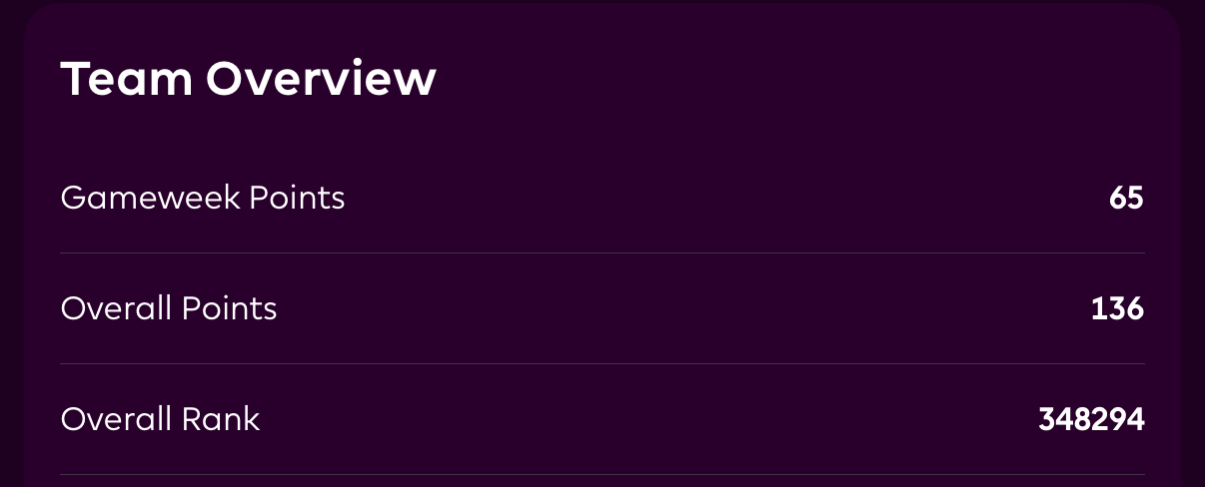Click the divider below Gameweek Points row
The image size is (1205, 487).
click(602, 253)
